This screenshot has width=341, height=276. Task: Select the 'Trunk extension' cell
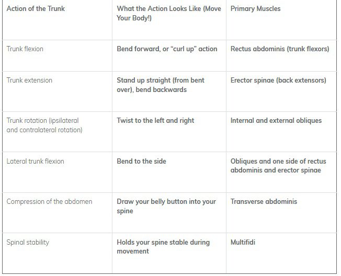pos(29,80)
